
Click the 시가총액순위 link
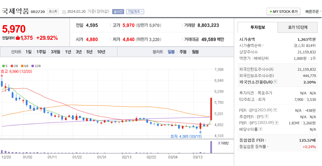click(250, 46)
